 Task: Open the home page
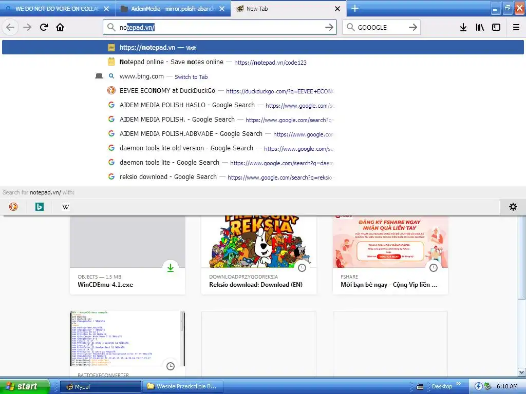pos(60,27)
